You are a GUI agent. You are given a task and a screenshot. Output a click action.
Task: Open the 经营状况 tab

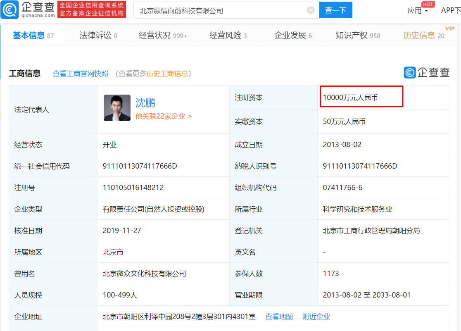tap(163, 36)
